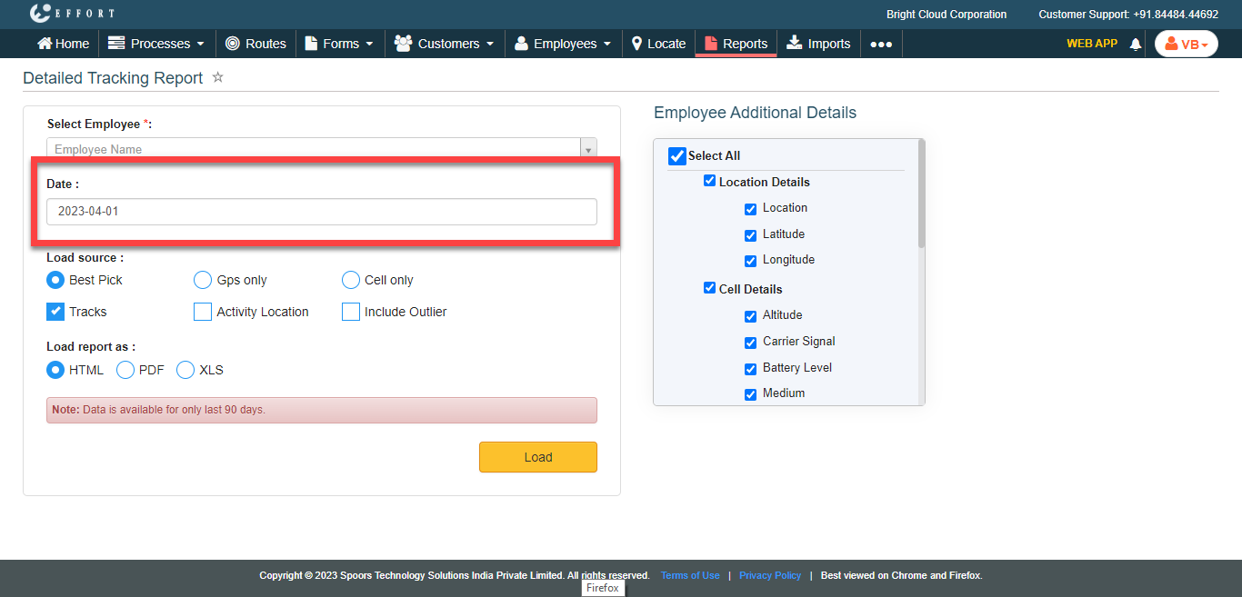Screen dimensions: 1242x597
Task: Click the EFFORT logo
Action: [72, 14]
